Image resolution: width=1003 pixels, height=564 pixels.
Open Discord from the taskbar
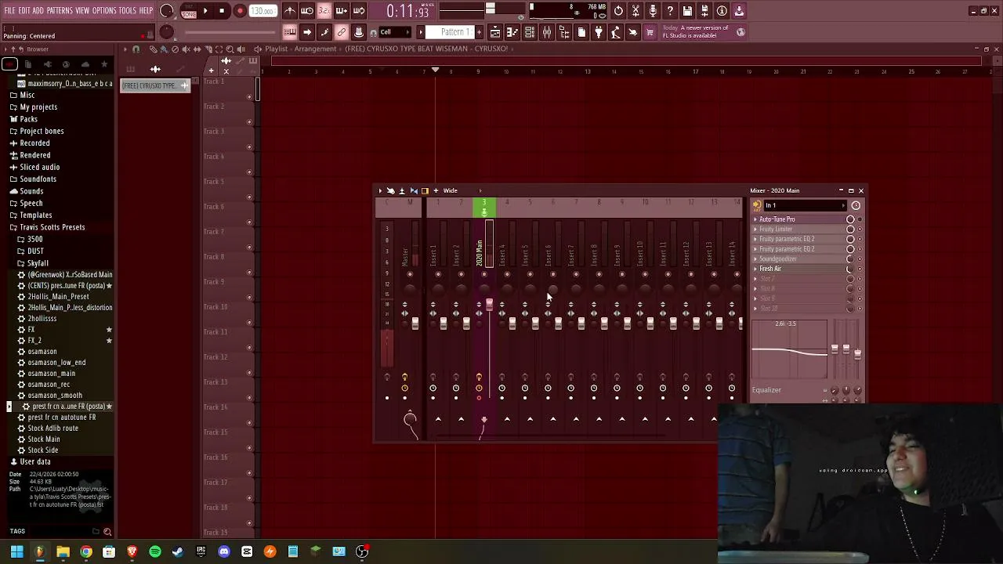click(x=224, y=551)
